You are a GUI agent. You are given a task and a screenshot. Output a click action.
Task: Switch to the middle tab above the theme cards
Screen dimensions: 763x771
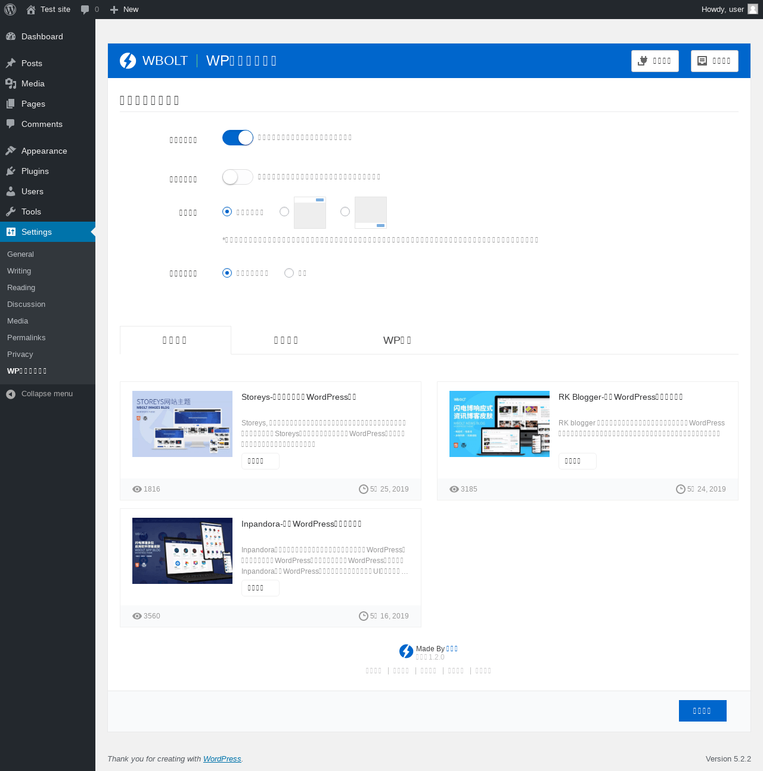(x=286, y=340)
